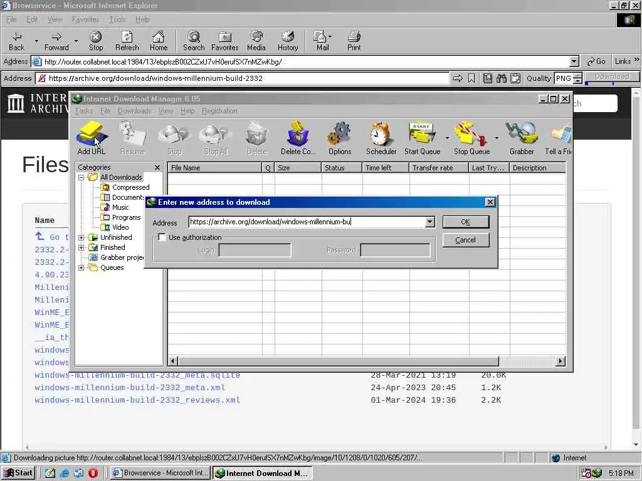Screen dimensions: 642x481
Task: Click the IDM list scroll right arrow
Action: (560, 361)
